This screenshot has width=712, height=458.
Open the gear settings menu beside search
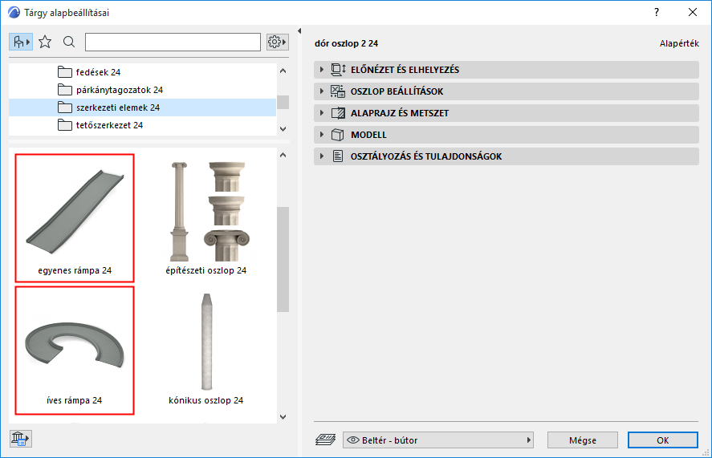coord(277,43)
